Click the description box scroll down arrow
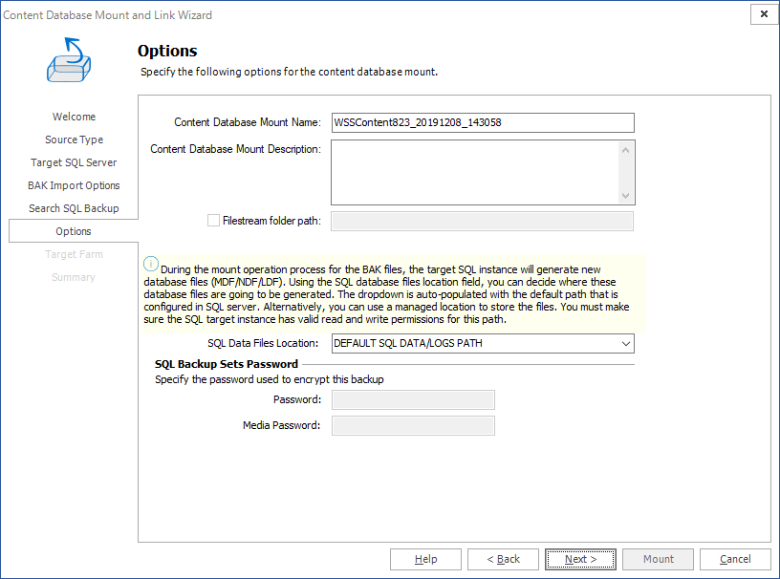The image size is (780, 579). pyautogui.click(x=626, y=196)
